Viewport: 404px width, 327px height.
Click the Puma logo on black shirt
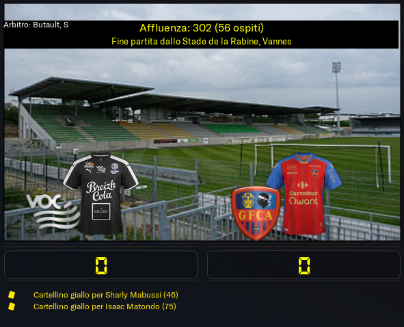click(x=89, y=170)
